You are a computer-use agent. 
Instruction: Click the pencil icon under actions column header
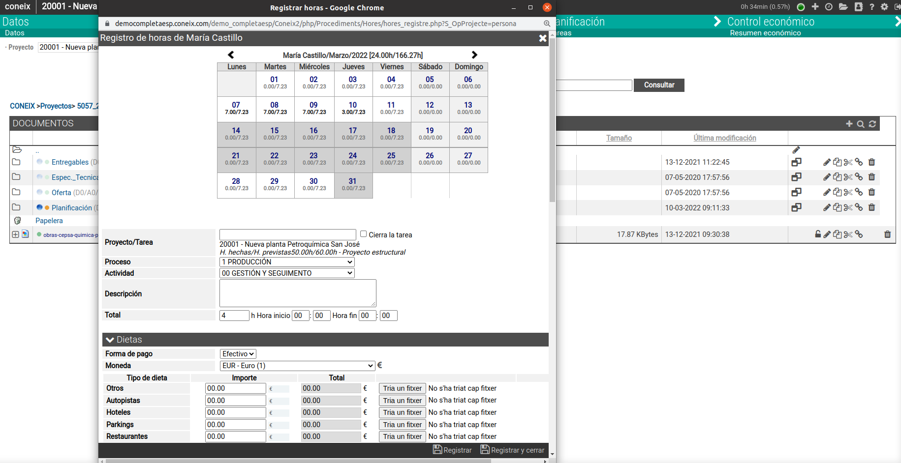point(796,149)
